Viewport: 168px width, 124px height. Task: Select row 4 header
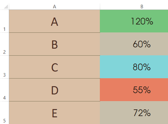point(4,90)
